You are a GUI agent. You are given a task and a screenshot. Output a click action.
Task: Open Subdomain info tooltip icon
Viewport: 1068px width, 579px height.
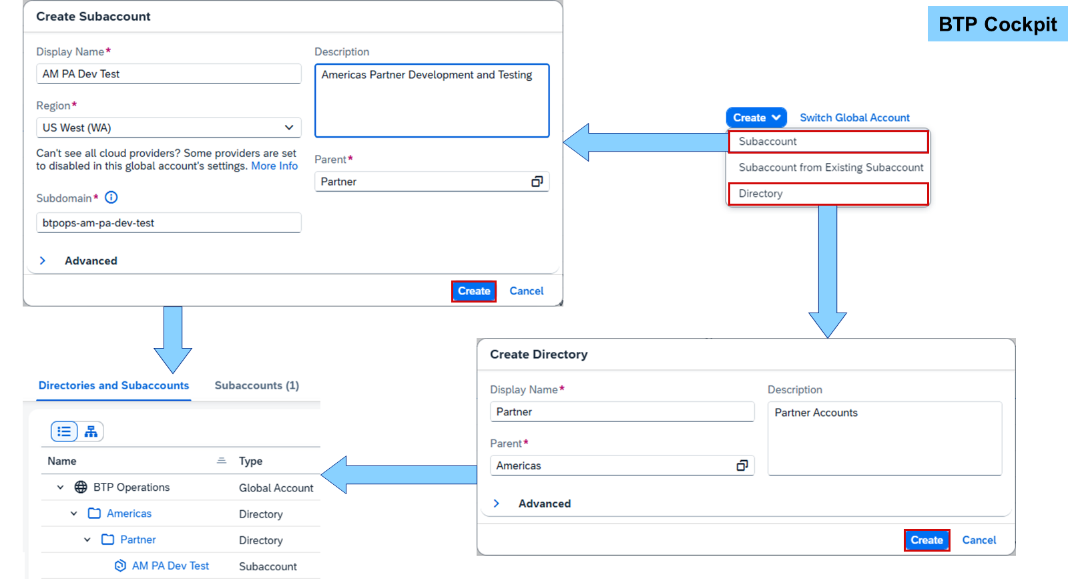[x=111, y=198]
